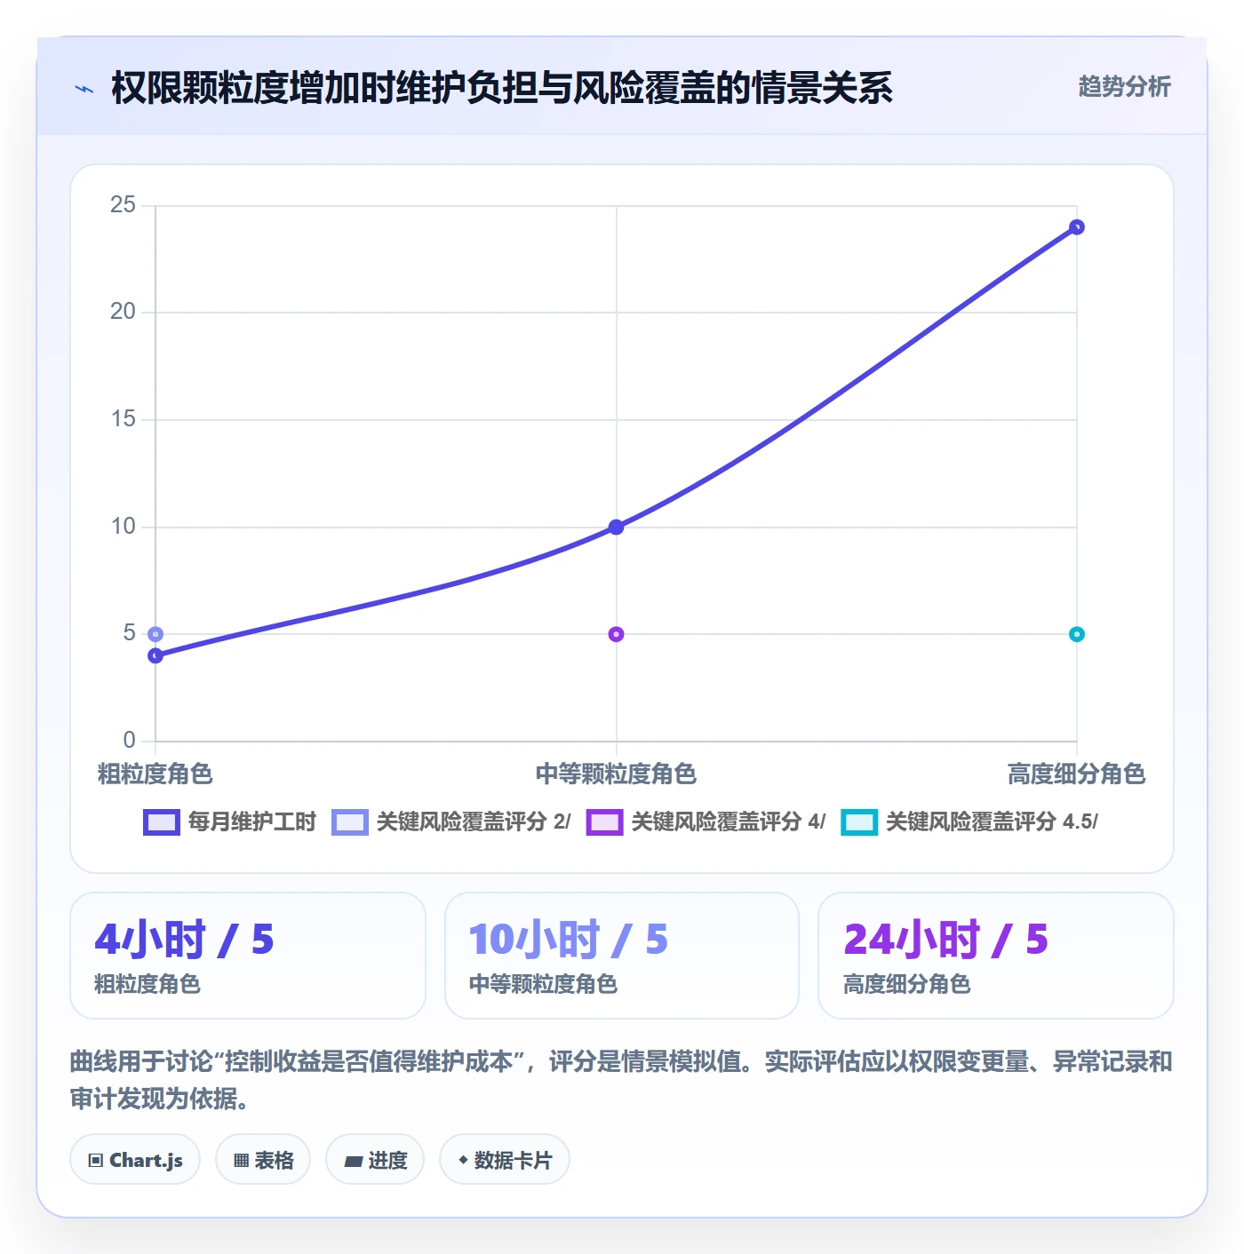Click the y-axis value 15
This screenshot has width=1244, height=1254.
[123, 419]
